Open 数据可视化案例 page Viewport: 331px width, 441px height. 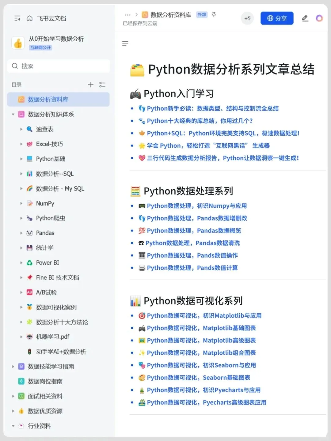click(56, 307)
